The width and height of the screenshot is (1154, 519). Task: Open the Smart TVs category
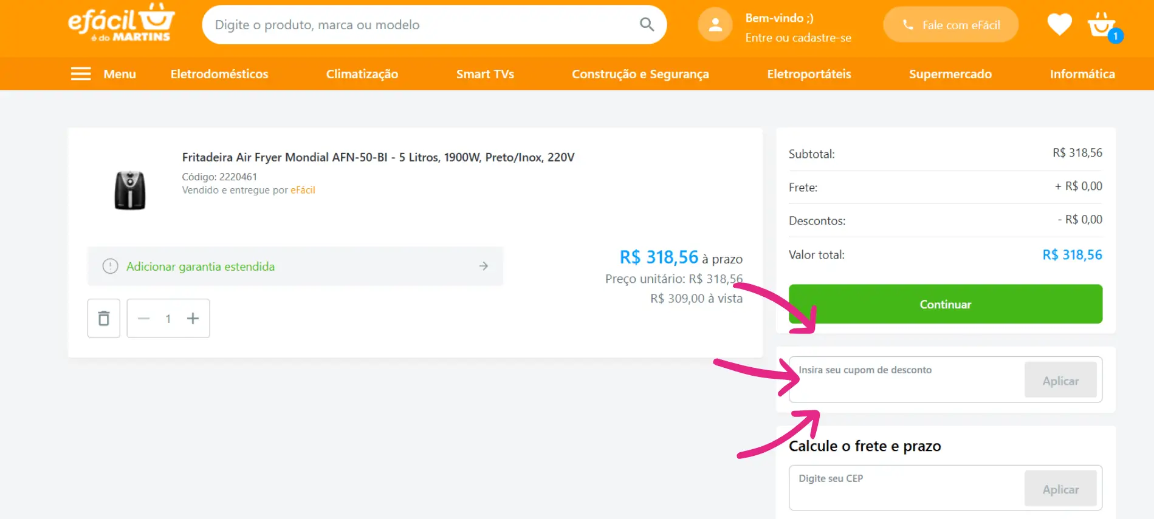tap(485, 74)
